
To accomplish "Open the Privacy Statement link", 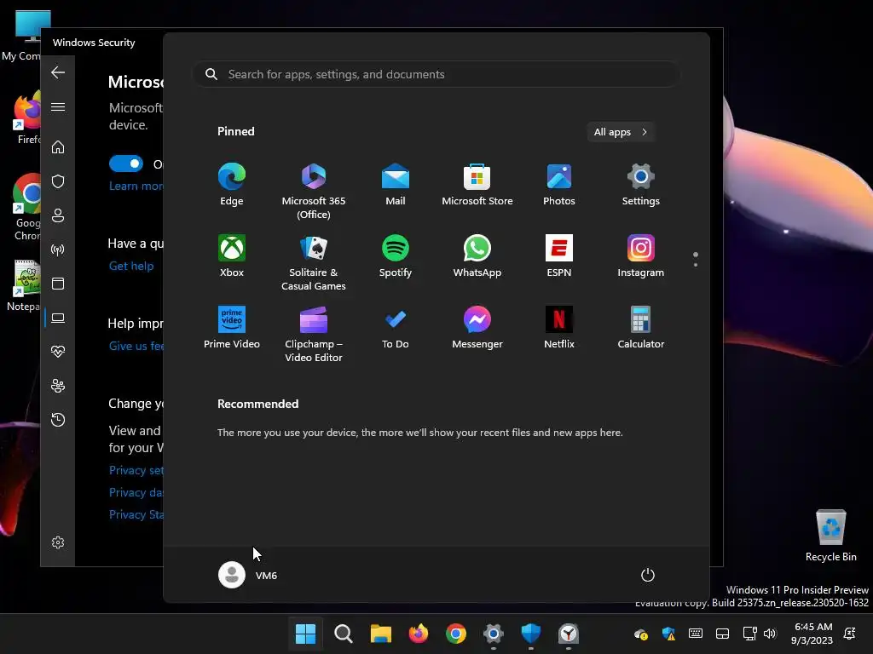I will [x=136, y=514].
